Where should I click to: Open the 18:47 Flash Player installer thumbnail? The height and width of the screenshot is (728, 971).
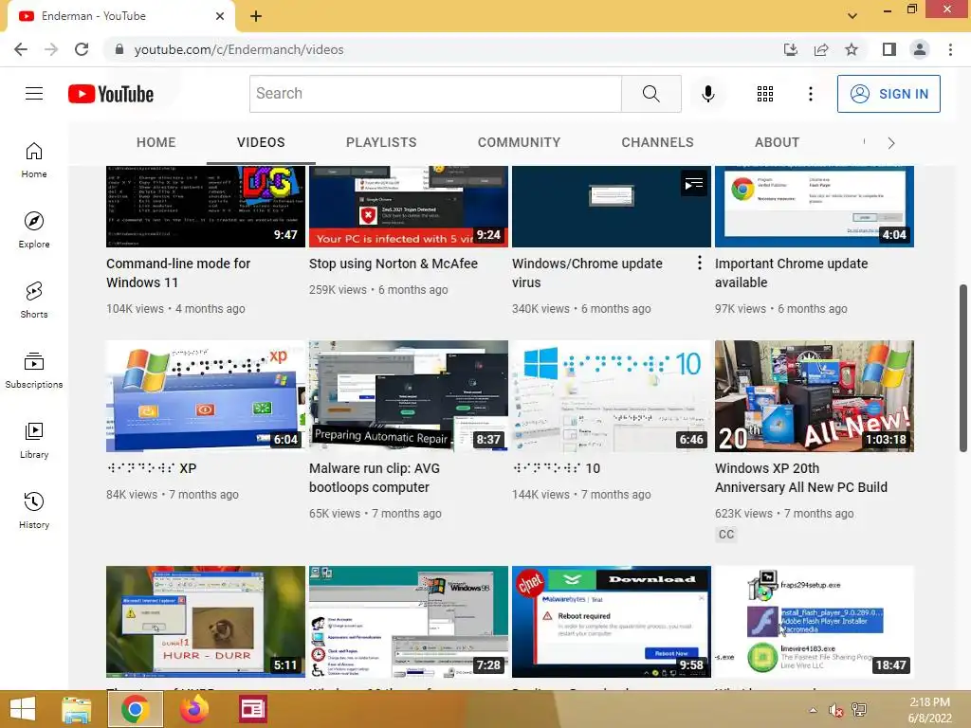tap(815, 622)
